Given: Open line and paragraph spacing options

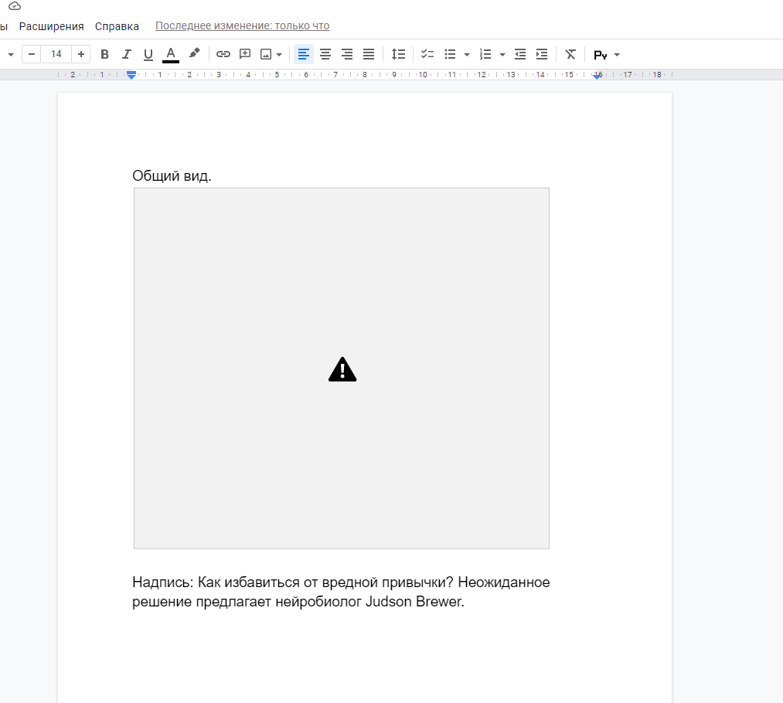Looking at the screenshot, I should coord(398,54).
